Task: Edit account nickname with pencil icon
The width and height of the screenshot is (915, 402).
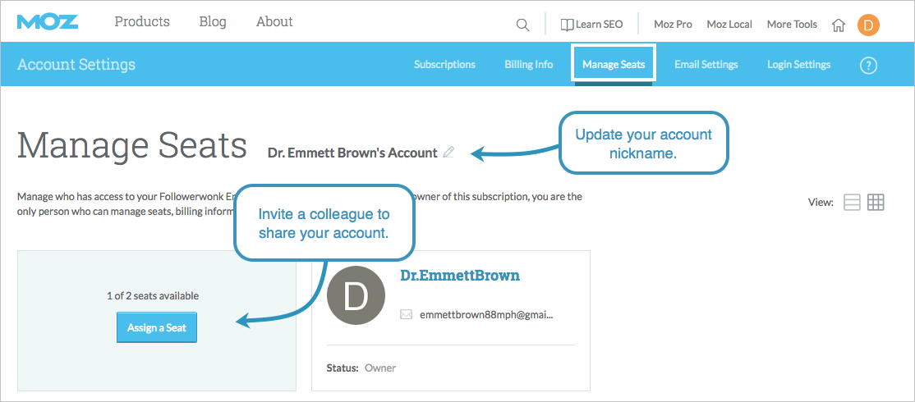Action: (448, 153)
